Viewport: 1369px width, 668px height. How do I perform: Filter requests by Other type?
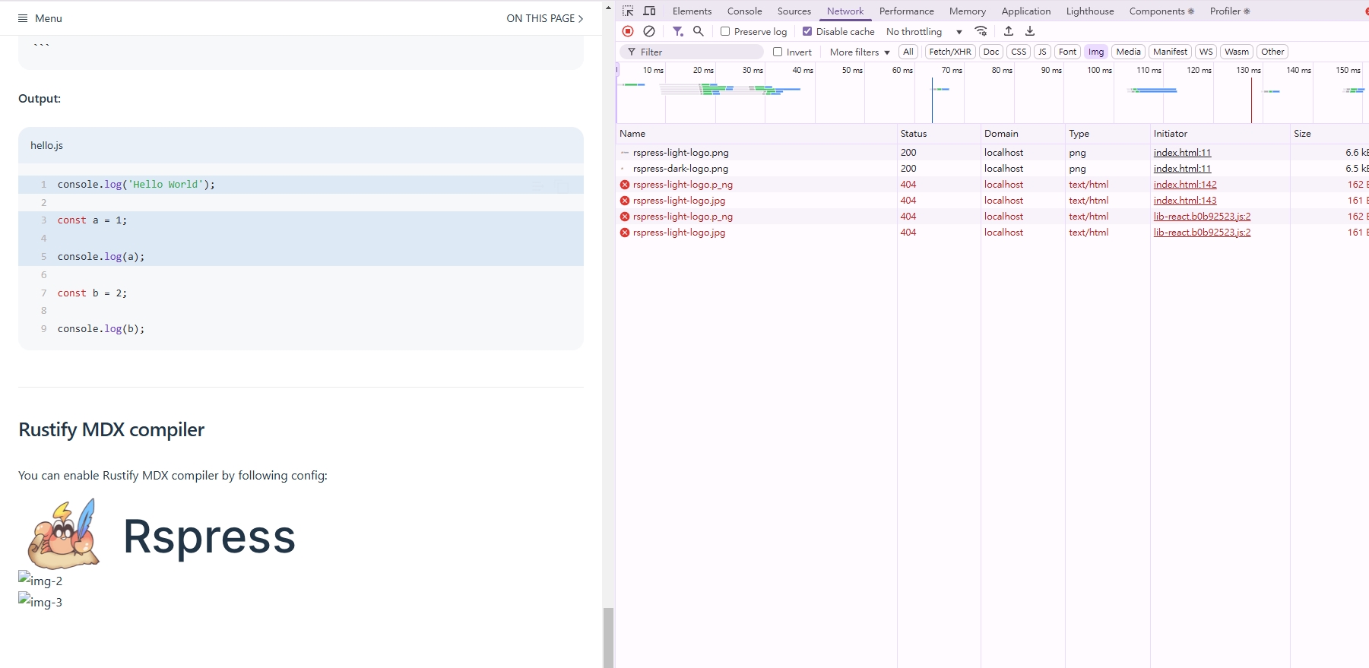1272,52
